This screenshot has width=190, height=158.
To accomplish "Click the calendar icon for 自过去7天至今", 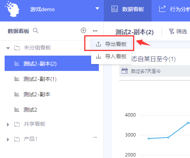I will 125,71.
